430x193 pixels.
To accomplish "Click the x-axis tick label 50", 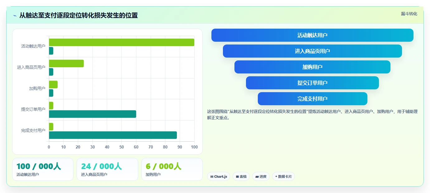I will [x=122, y=147].
